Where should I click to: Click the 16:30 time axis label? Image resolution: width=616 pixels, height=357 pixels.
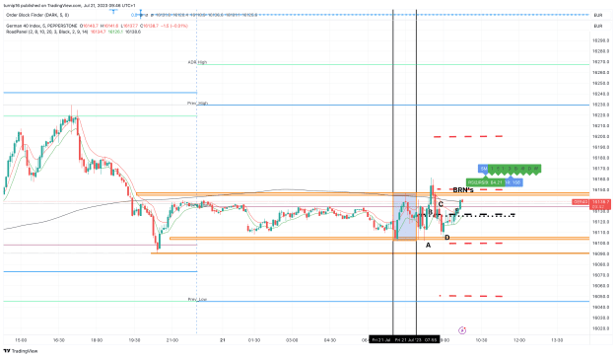pos(59,340)
